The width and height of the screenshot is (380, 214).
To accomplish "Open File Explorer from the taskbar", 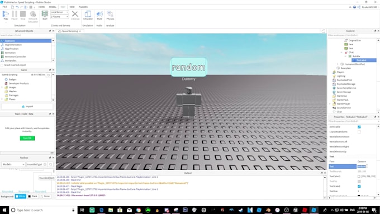I will pyautogui.click(x=111, y=210).
